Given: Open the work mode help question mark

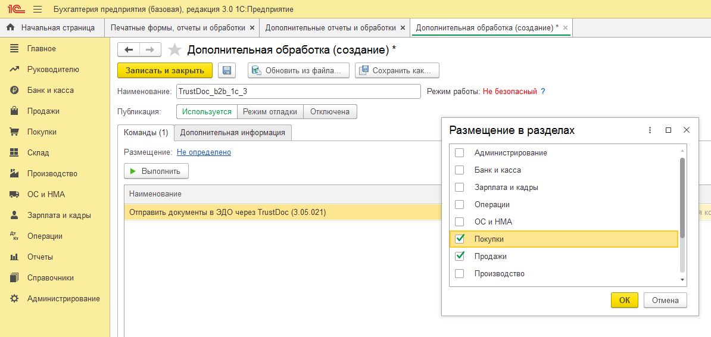Looking at the screenshot, I should click(x=542, y=92).
